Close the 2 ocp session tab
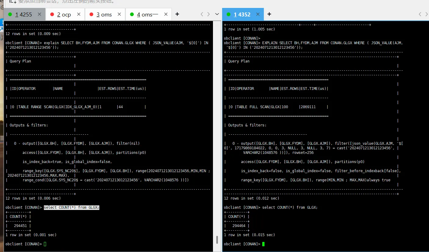 79,14
